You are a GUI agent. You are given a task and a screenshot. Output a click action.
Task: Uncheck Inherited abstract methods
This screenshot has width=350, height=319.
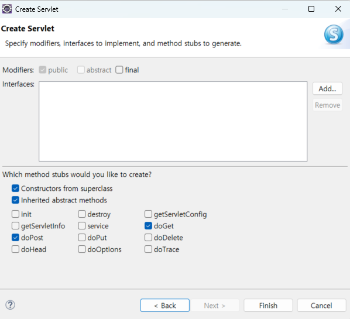coord(15,200)
